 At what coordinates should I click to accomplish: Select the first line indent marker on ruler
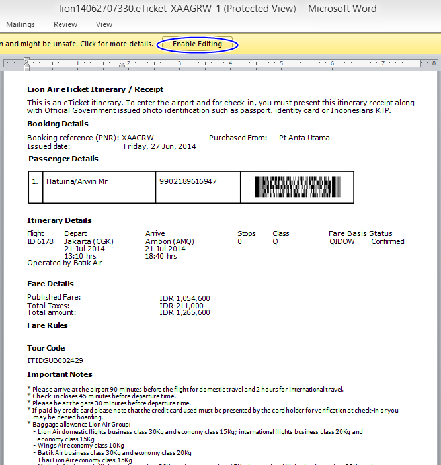[26, 60]
